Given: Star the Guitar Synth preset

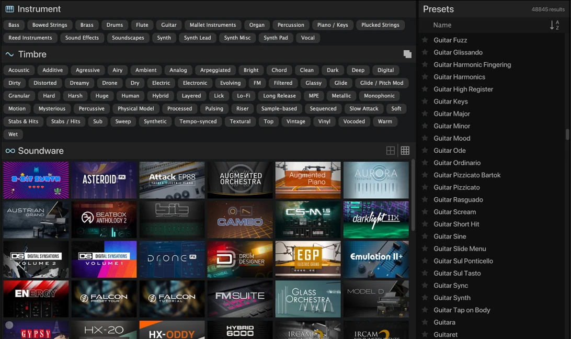Looking at the screenshot, I should [425, 298].
